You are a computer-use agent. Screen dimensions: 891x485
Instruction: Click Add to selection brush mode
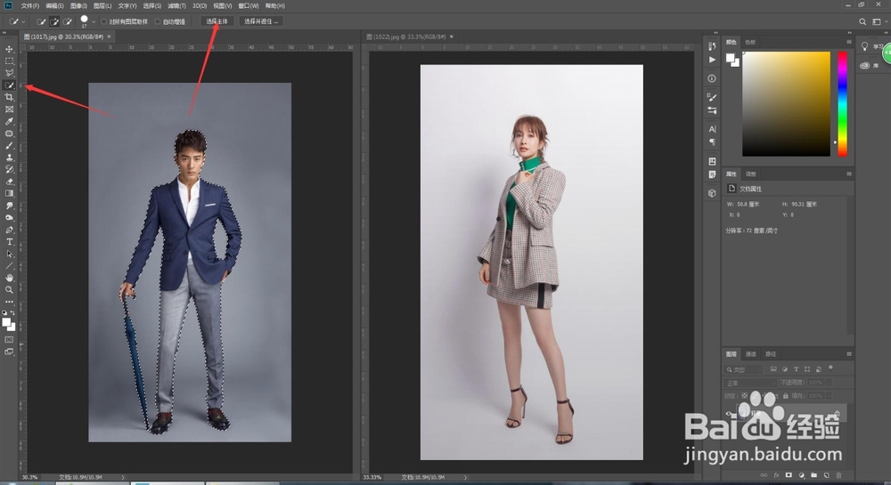pyautogui.click(x=54, y=21)
